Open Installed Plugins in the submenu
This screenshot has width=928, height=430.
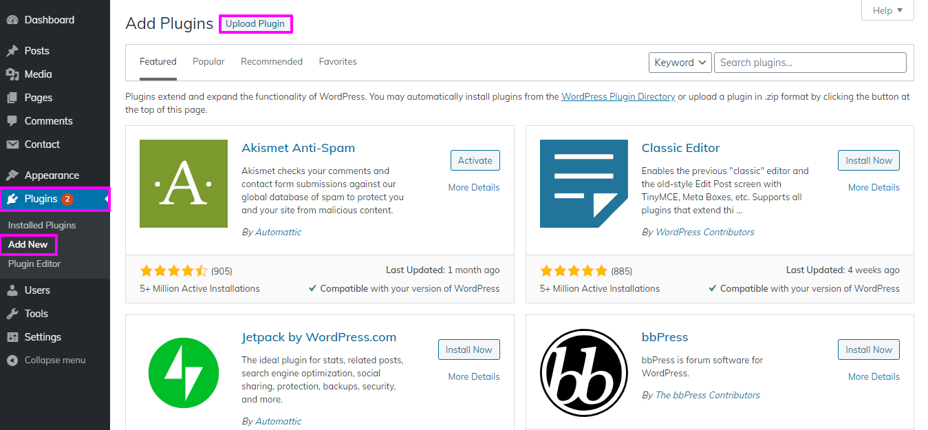point(42,226)
